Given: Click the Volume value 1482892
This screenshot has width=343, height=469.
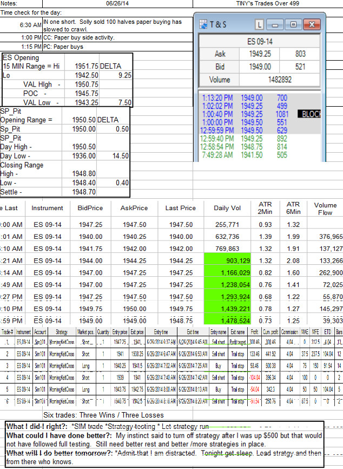Looking at the screenshot, I should [x=279, y=80].
